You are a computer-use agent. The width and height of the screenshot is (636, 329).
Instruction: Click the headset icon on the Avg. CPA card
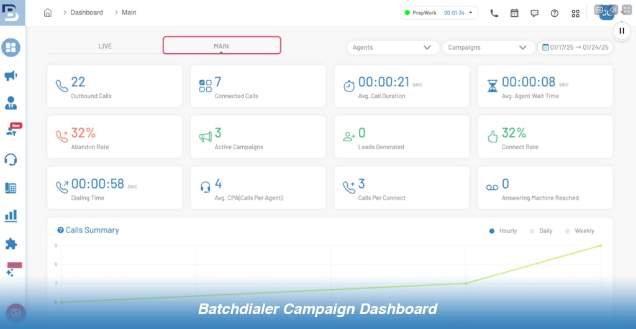point(205,187)
